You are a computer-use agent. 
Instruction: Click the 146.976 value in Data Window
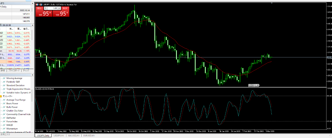pyautogui.click(x=26, y=21)
